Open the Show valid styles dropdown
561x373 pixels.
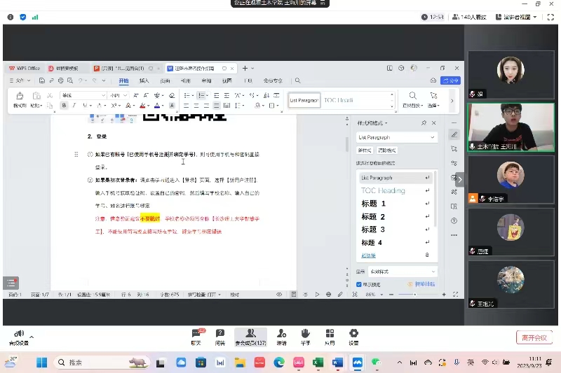pos(432,272)
